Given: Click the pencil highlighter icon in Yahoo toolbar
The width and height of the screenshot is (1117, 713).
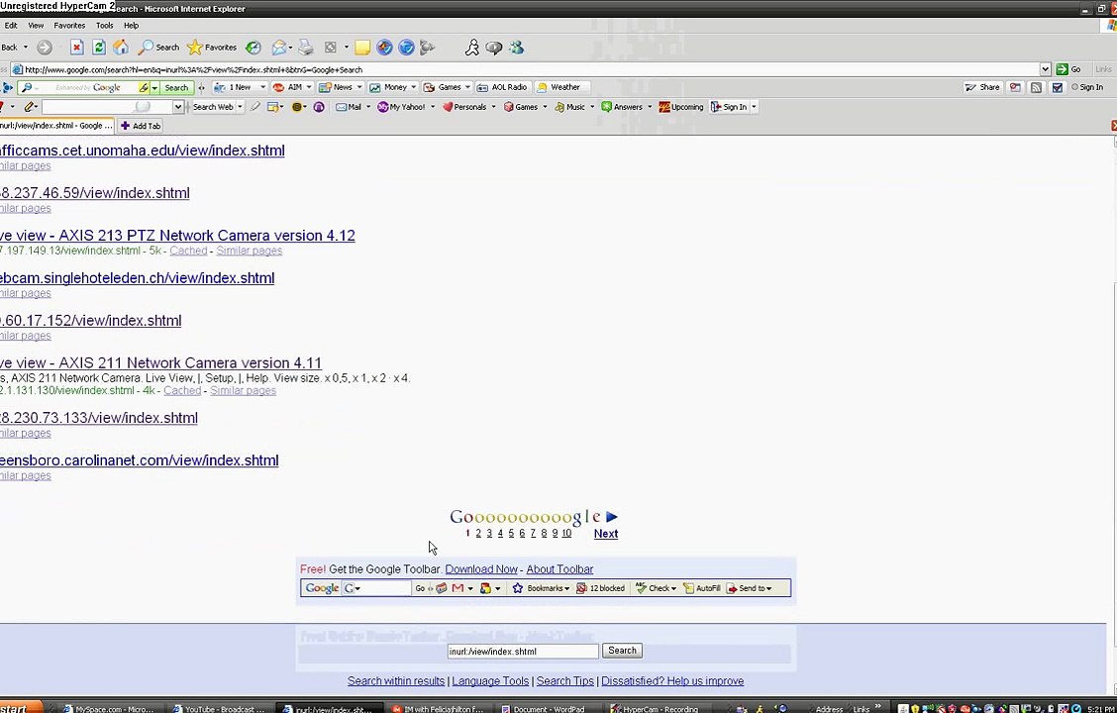Looking at the screenshot, I should pos(254,107).
